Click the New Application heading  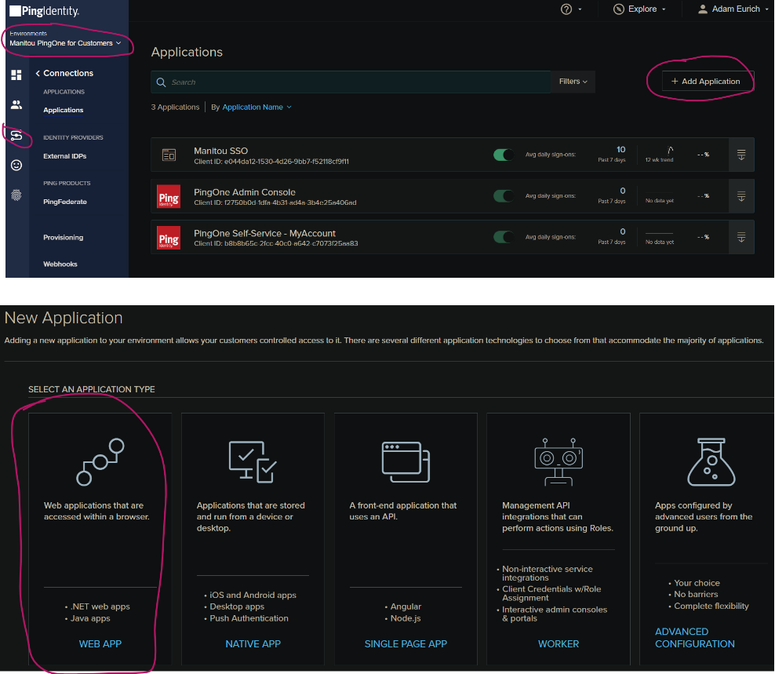pyautogui.click(x=64, y=318)
